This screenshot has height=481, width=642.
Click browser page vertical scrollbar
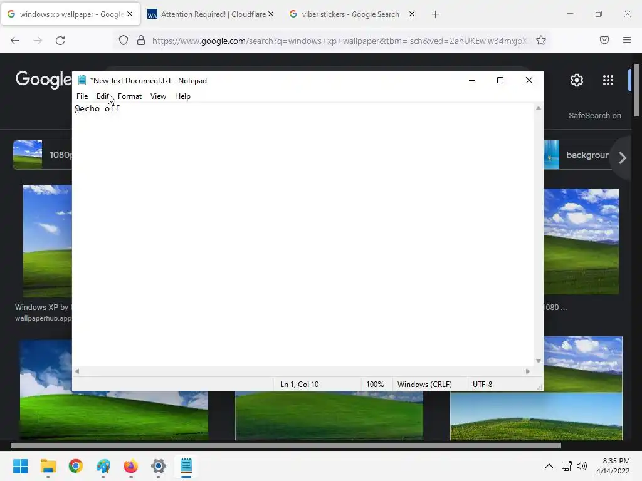(x=637, y=90)
